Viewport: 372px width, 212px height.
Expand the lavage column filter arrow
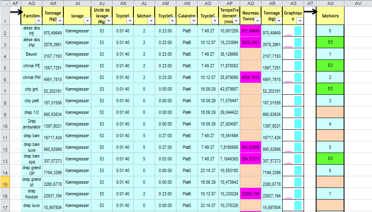(87, 21)
